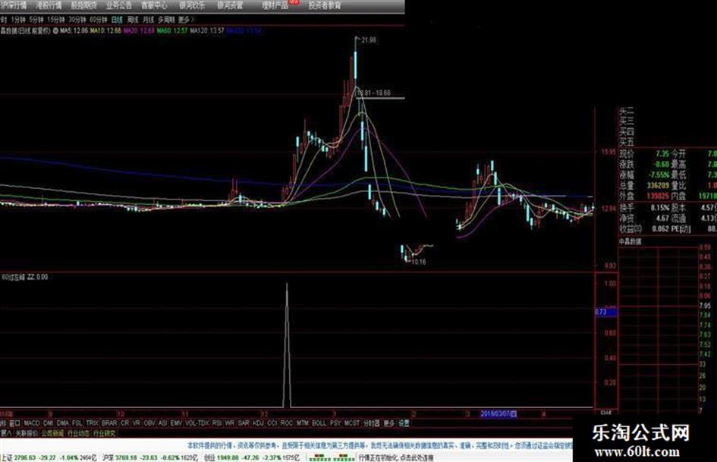Image resolution: width=717 pixels, height=462 pixels.
Task: Open the 关联报价 tab
Action: (x=27, y=433)
